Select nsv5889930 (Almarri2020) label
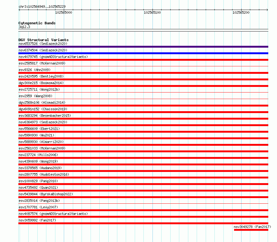The height and width of the screenshot is (242, 277). (41, 142)
